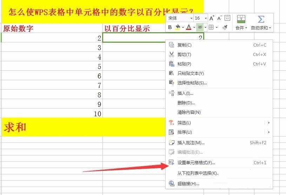
Task: Open 选择性粘贴(S)... paste special
Action: 219,83
